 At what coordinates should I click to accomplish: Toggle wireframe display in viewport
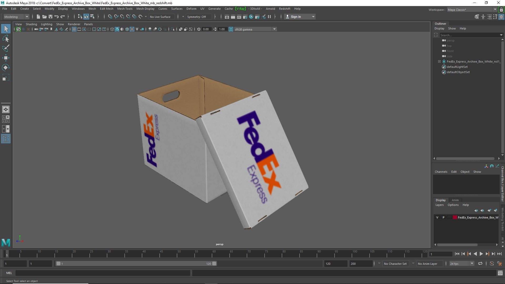pos(112,29)
